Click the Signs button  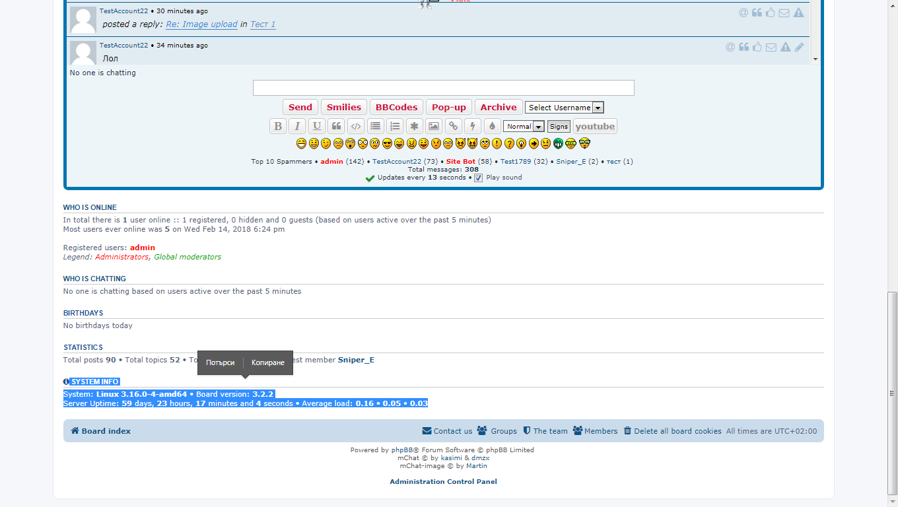[x=559, y=126]
